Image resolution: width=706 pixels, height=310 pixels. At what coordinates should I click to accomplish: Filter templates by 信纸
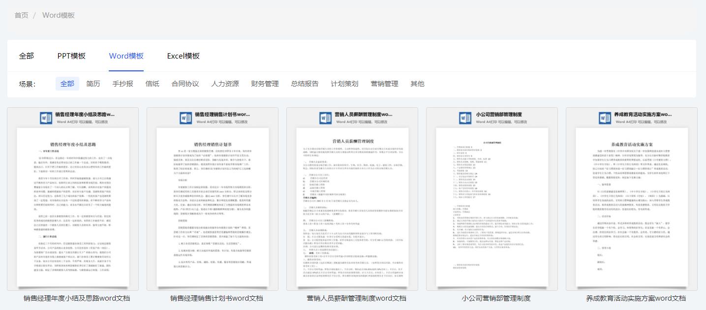click(x=152, y=84)
